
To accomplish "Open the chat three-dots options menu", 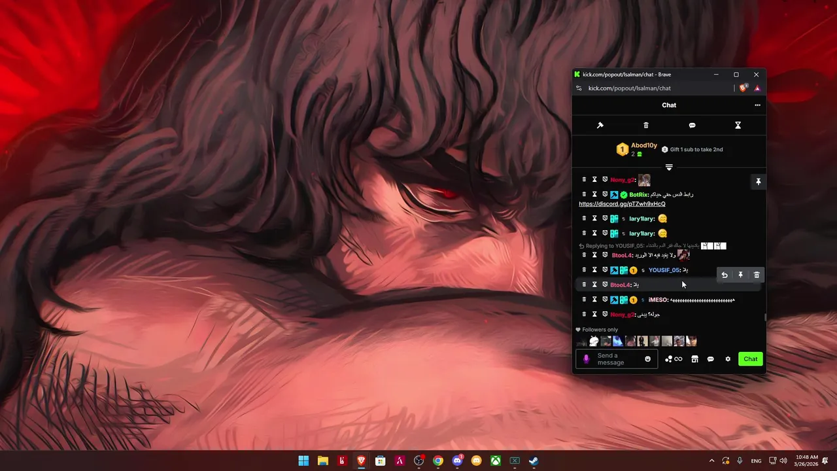I will [757, 105].
